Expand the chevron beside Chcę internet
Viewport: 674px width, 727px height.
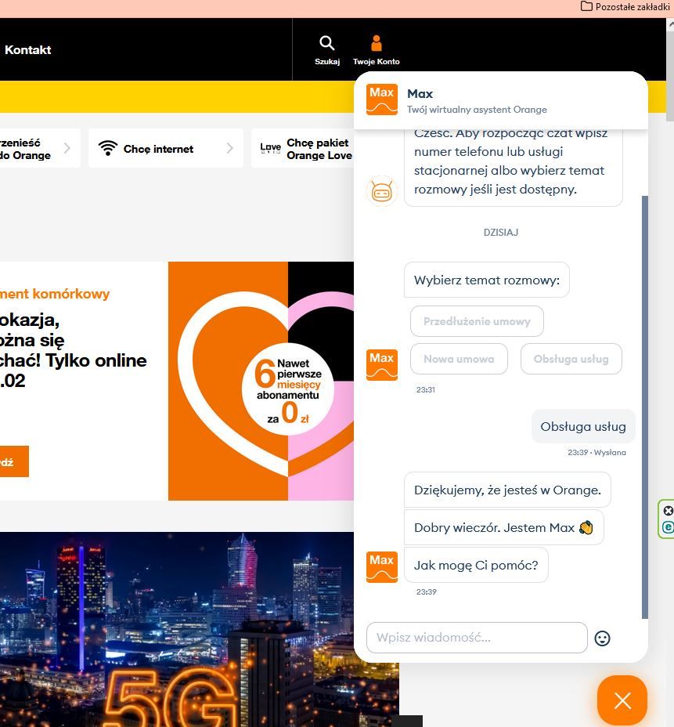(x=230, y=148)
